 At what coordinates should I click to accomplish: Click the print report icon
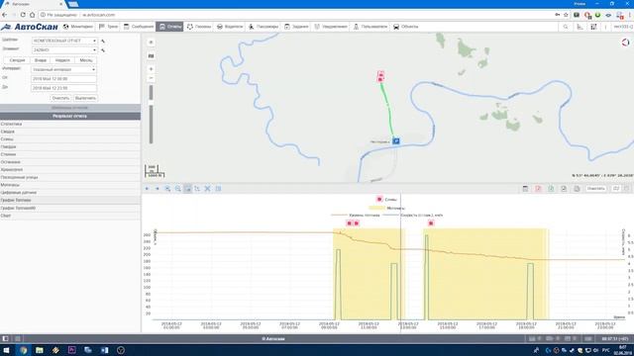(x=525, y=189)
